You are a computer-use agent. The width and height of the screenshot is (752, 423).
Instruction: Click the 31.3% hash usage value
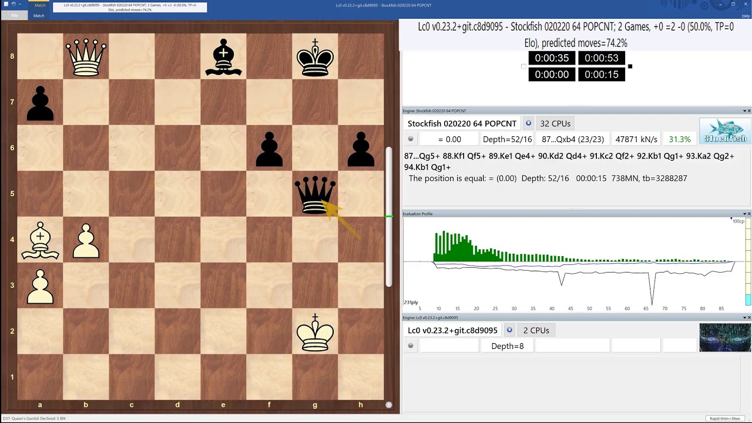pos(680,139)
